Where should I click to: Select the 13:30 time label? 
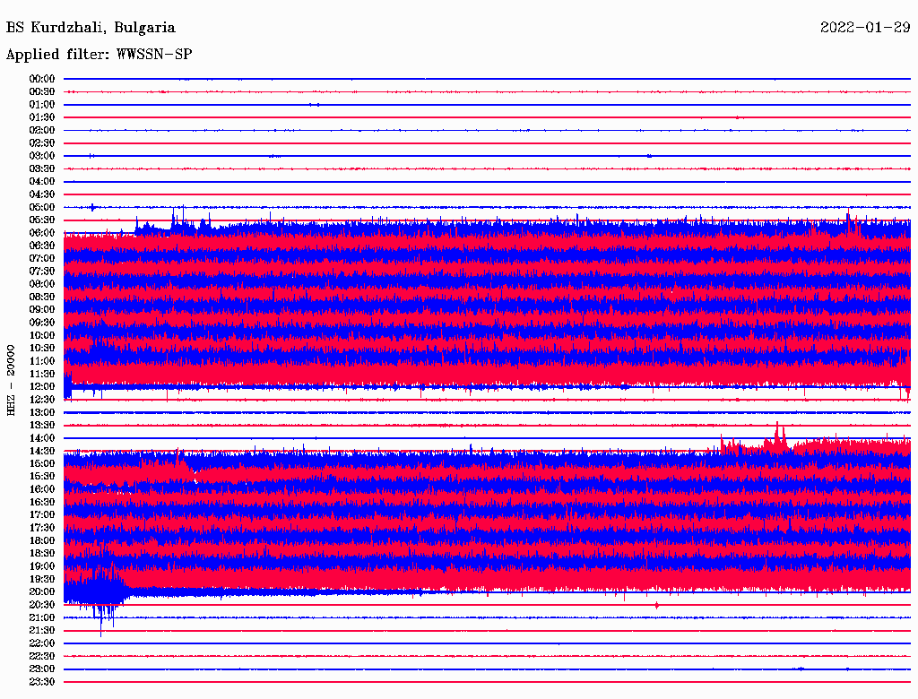[x=42, y=425]
